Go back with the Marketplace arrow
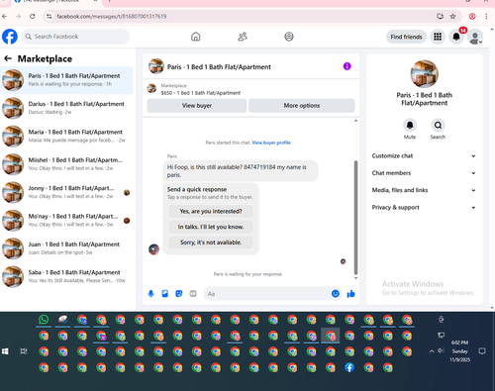Viewport: 495px width, 391px height. [x=8, y=58]
